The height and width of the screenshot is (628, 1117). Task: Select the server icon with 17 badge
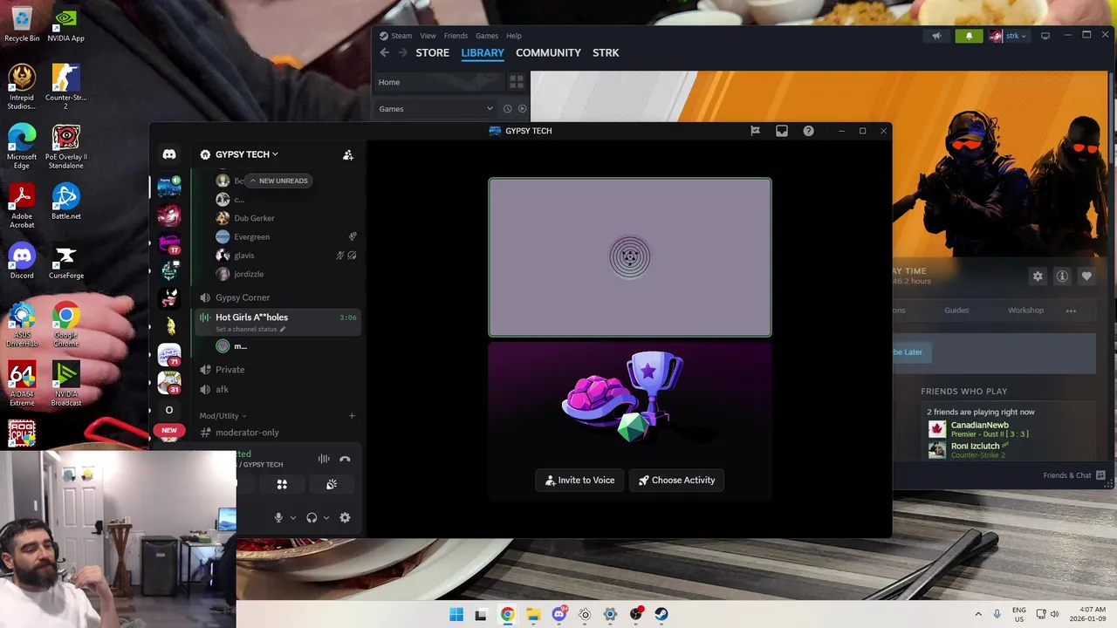tap(169, 242)
